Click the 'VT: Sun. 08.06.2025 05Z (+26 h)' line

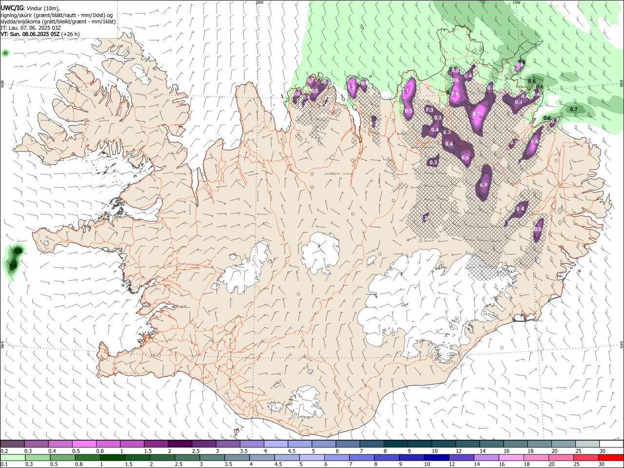(40, 34)
